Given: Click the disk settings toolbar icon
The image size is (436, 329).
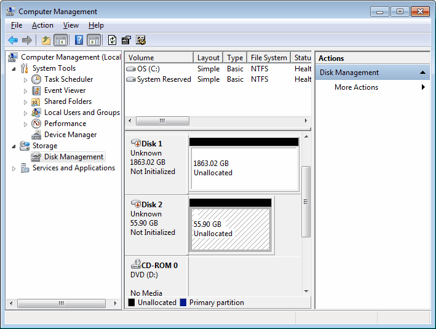Looking at the screenshot, I should tap(141, 41).
